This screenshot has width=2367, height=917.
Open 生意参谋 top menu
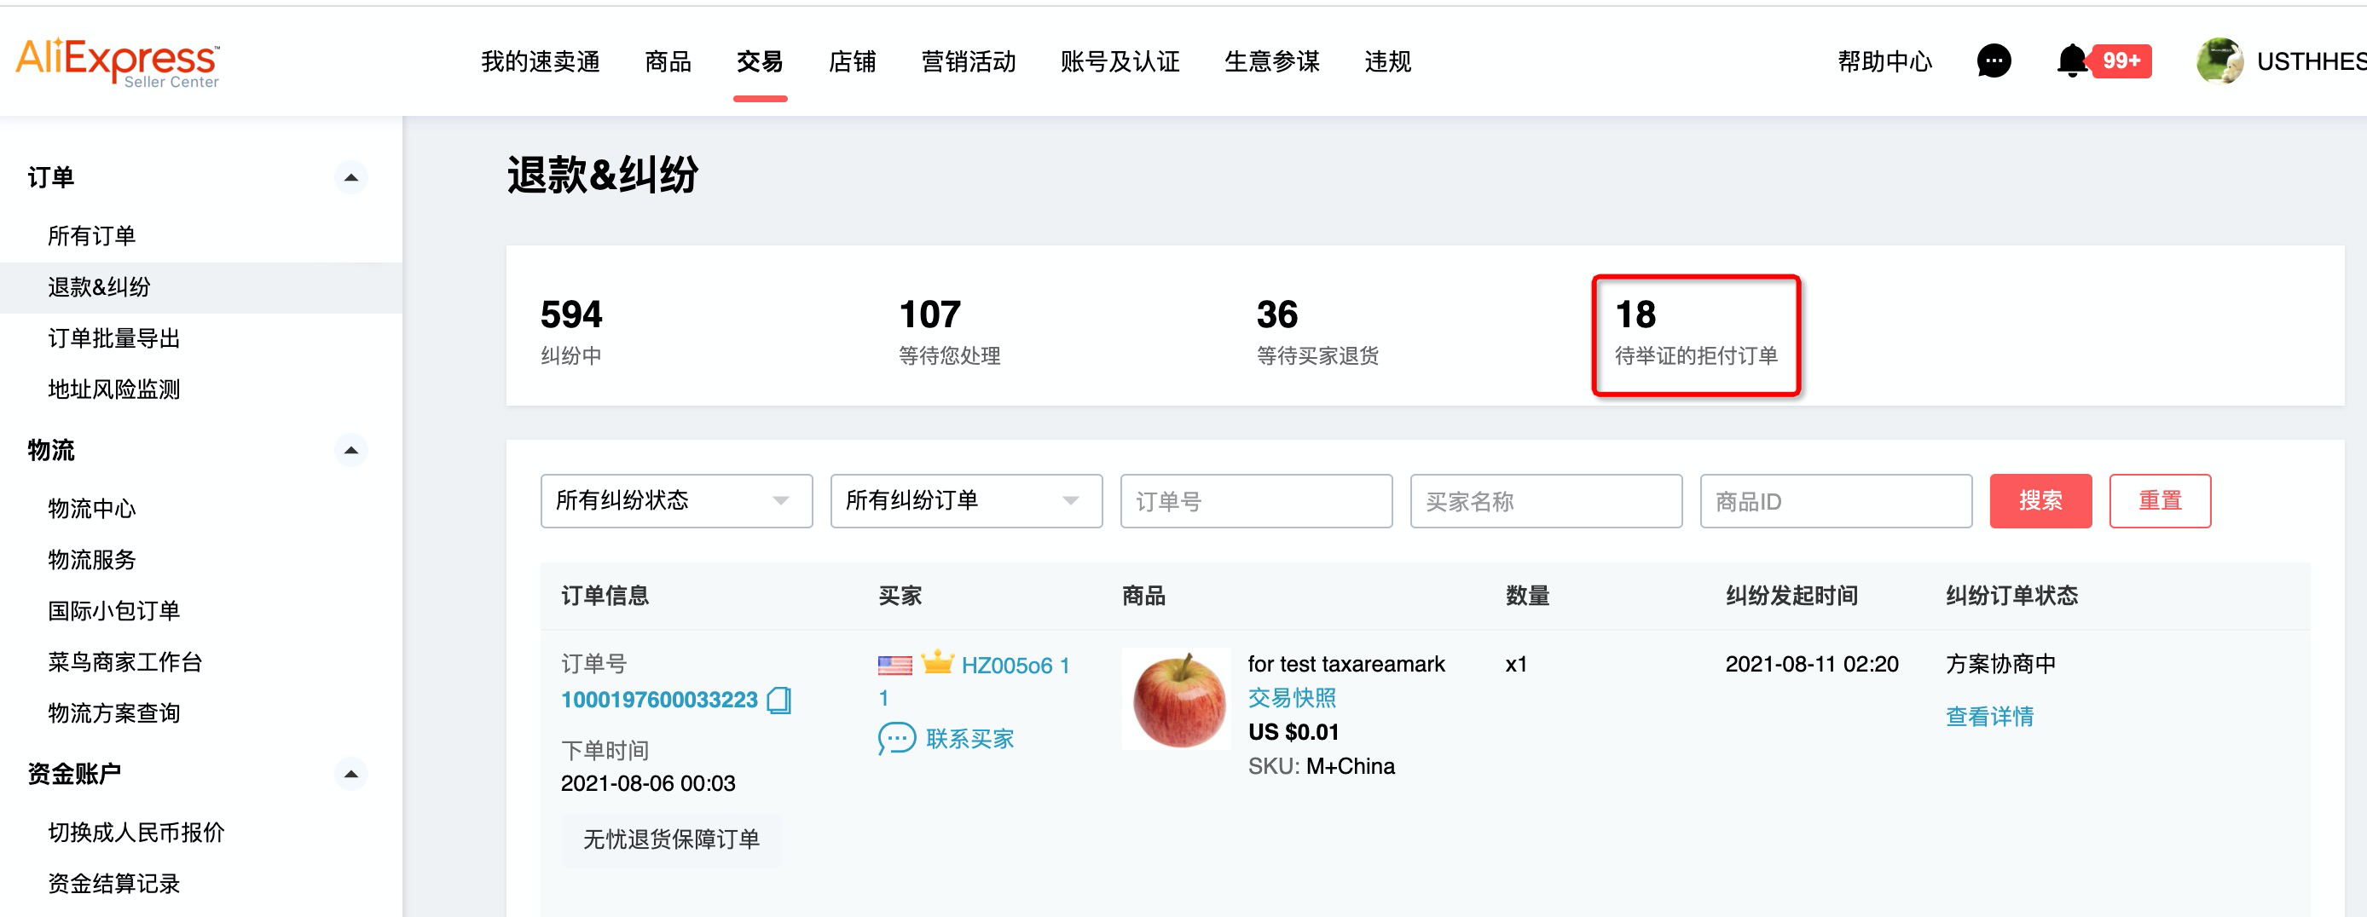[1271, 61]
